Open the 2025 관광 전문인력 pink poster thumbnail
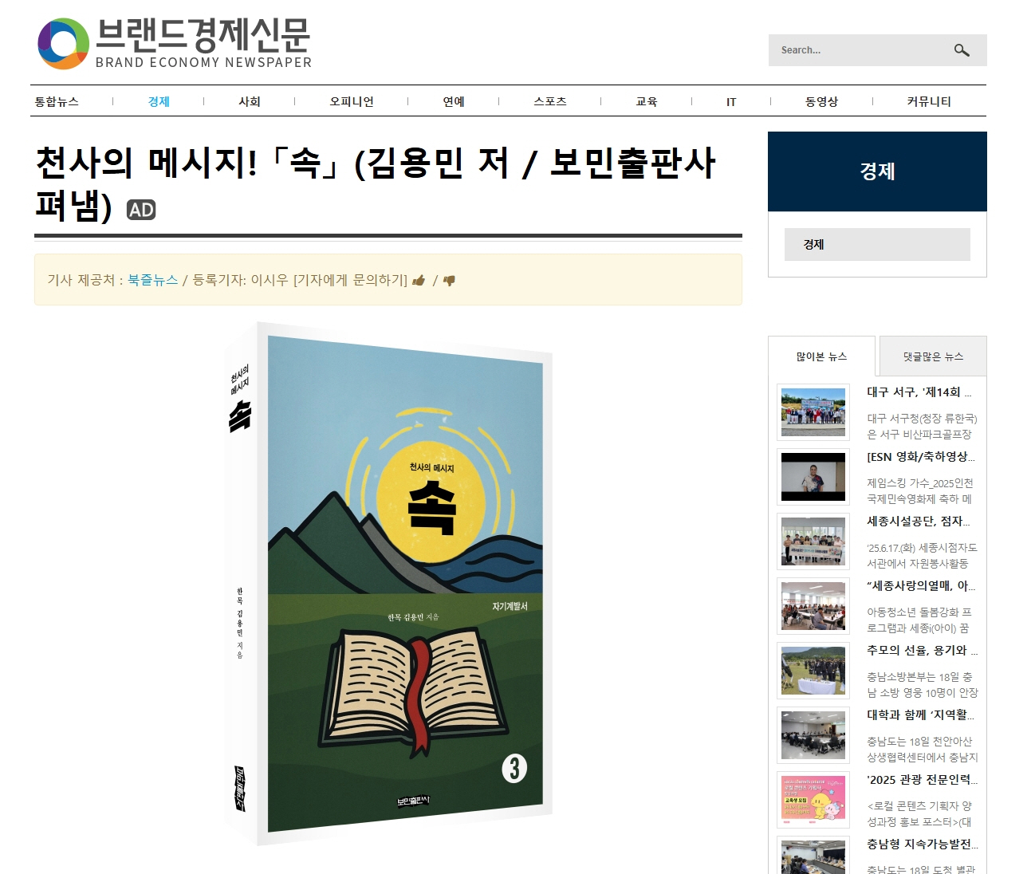This screenshot has width=1035, height=874. [x=813, y=800]
